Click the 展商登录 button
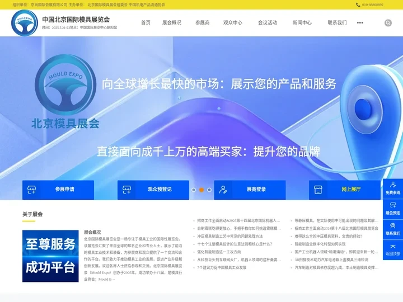 250,190
